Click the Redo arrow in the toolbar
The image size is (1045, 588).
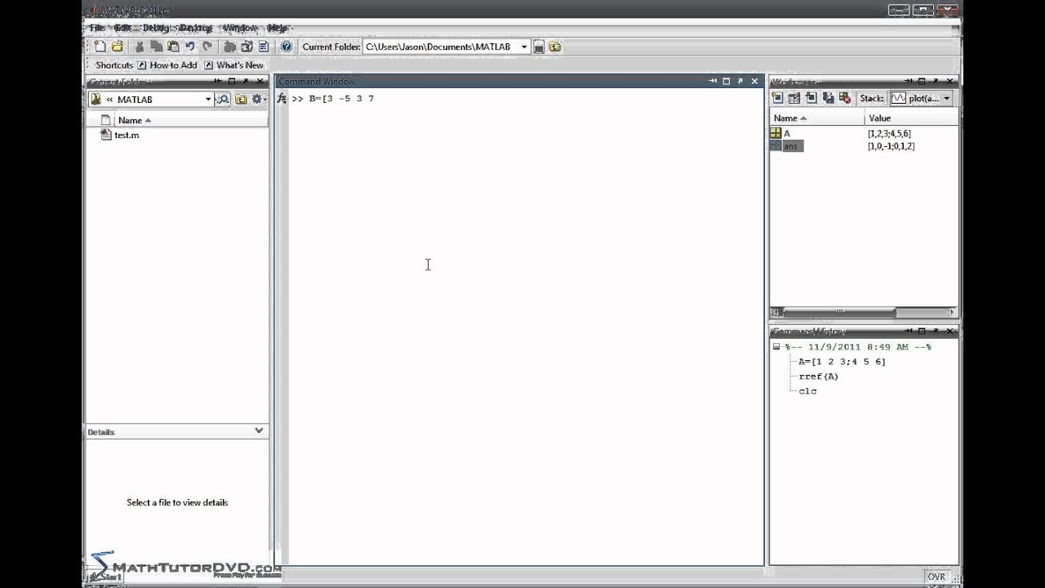click(207, 47)
